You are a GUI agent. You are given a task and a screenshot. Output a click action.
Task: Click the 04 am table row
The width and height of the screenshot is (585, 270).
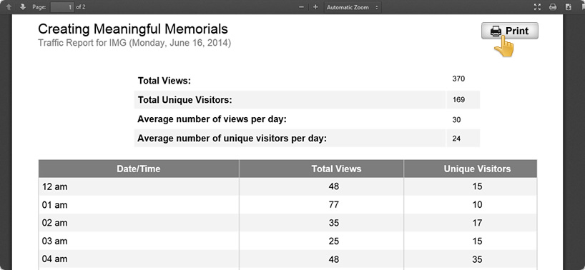287,259
